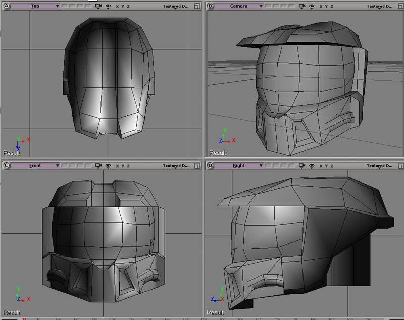This screenshot has height=320, width=404.
Task: Toggle the eye visibility menu in Front viewport
Action: point(108,166)
